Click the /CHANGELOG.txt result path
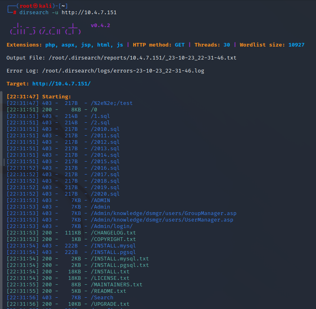Viewport: 316px width, 309px height. pos(113,232)
